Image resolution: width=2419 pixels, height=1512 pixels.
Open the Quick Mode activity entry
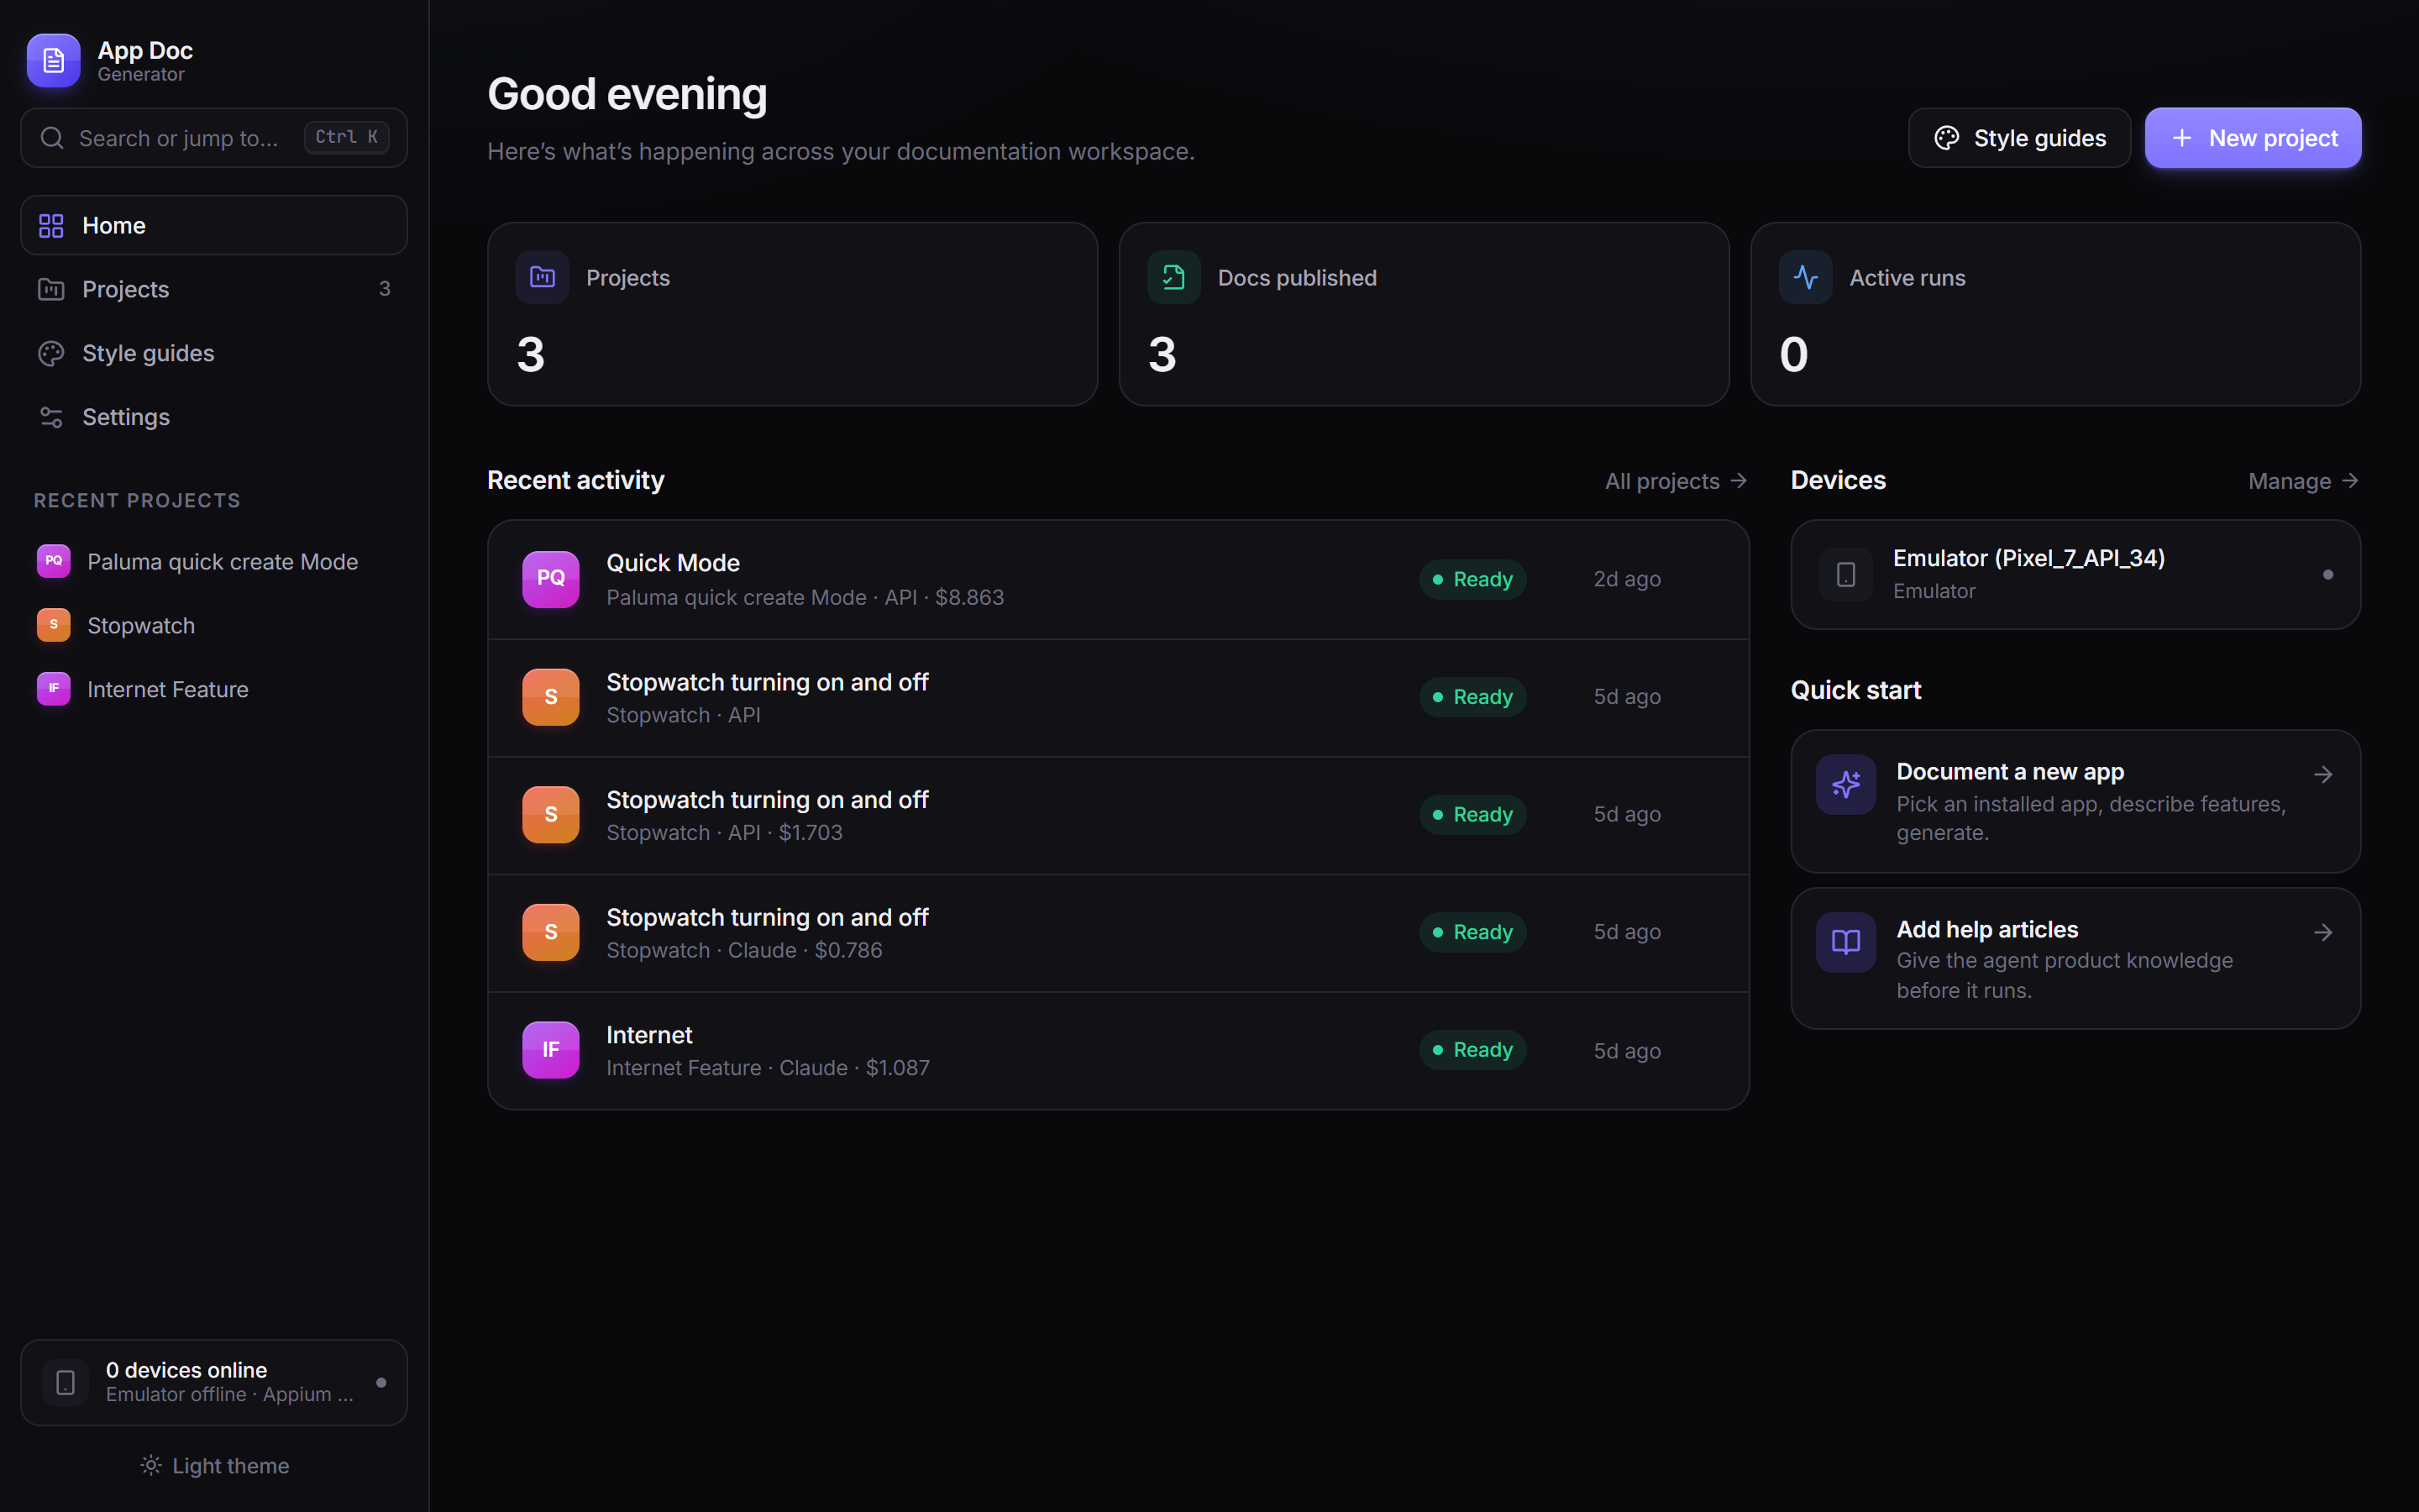1119,580
